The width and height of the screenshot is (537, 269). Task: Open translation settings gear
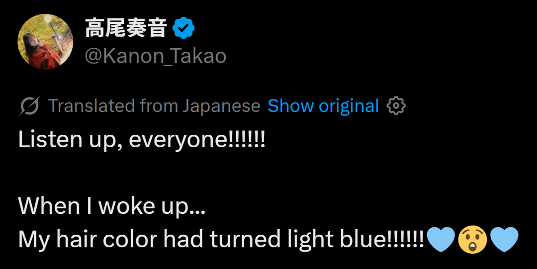(396, 106)
